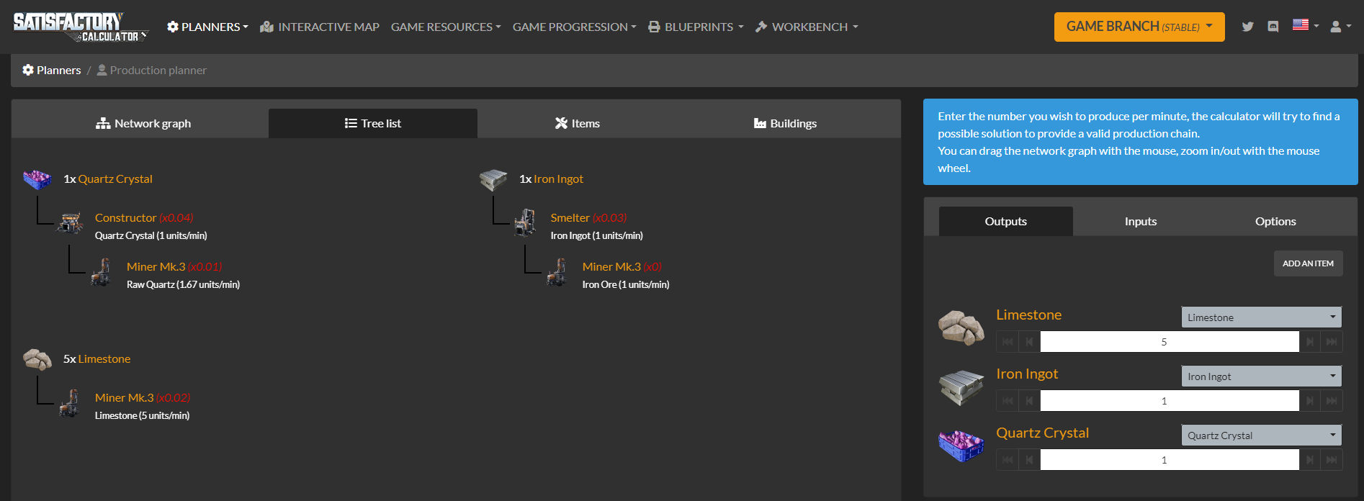Viewport: 1364px width, 501px height.
Task: Open Miner Mk.3 link for Iron Ore
Action: click(x=611, y=266)
